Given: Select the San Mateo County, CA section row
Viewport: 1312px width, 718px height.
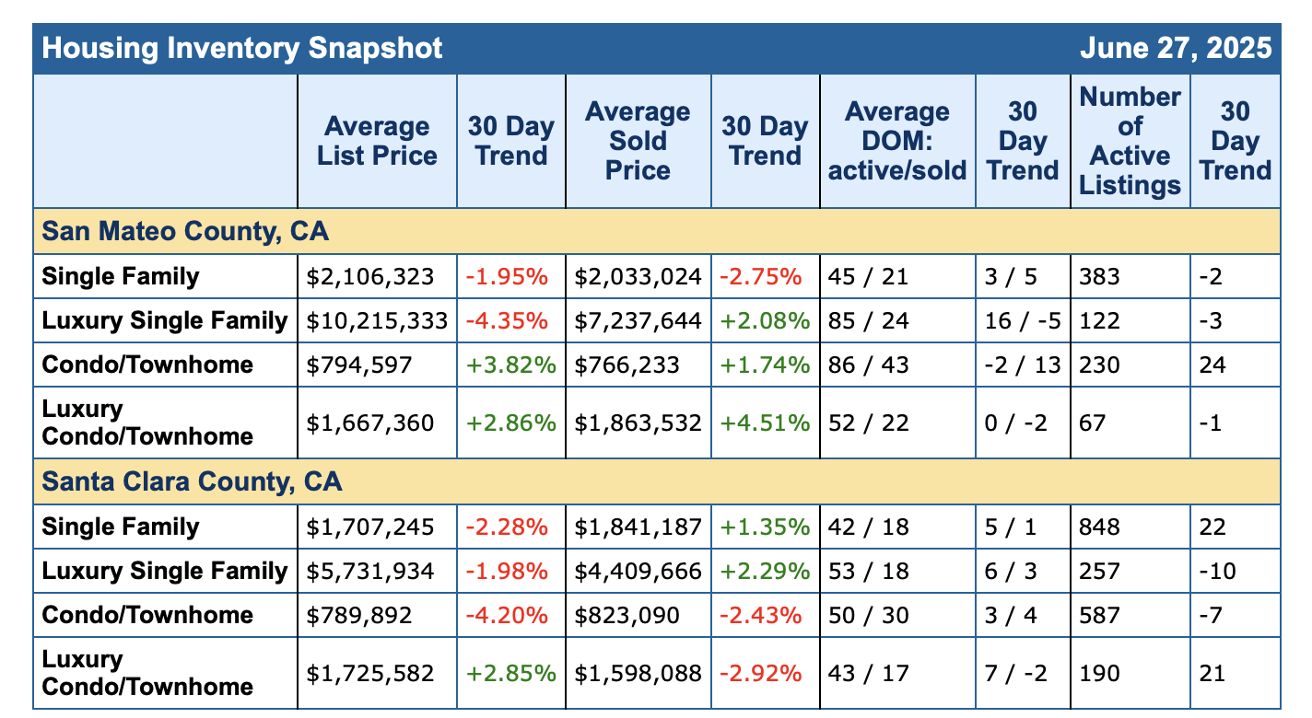Looking at the screenshot, I should click(185, 231).
